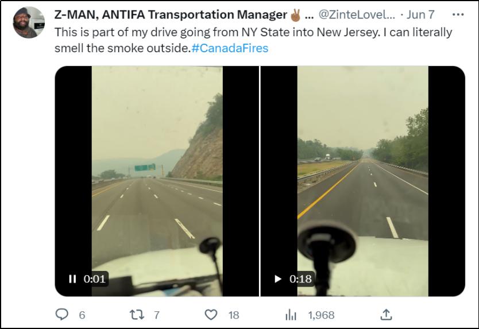The width and height of the screenshot is (479, 329).
Task: Retweet this post using the arrows icon
Action: click(137, 314)
